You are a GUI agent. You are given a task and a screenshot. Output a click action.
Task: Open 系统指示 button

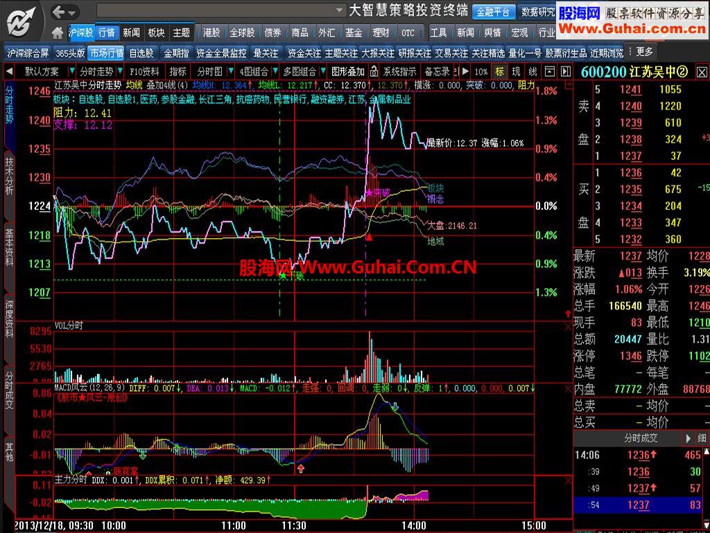point(400,71)
